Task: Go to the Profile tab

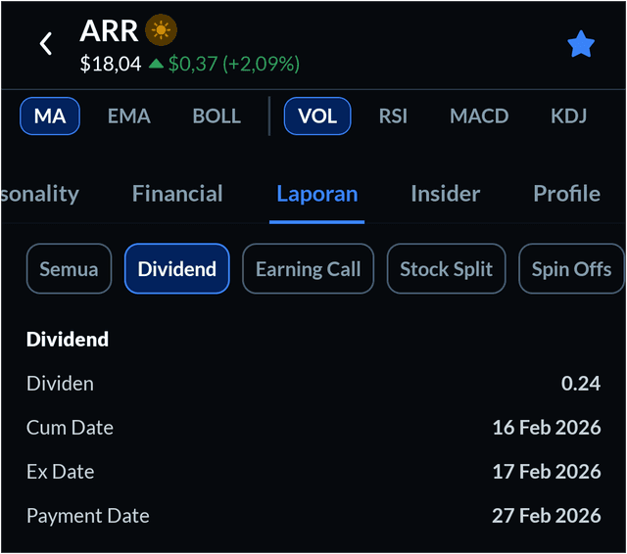Action: click(x=566, y=194)
